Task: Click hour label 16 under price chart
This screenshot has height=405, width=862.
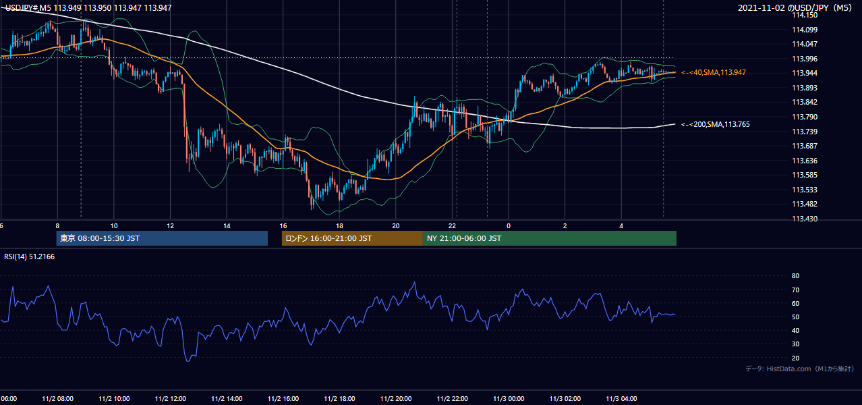Action: coord(283,226)
